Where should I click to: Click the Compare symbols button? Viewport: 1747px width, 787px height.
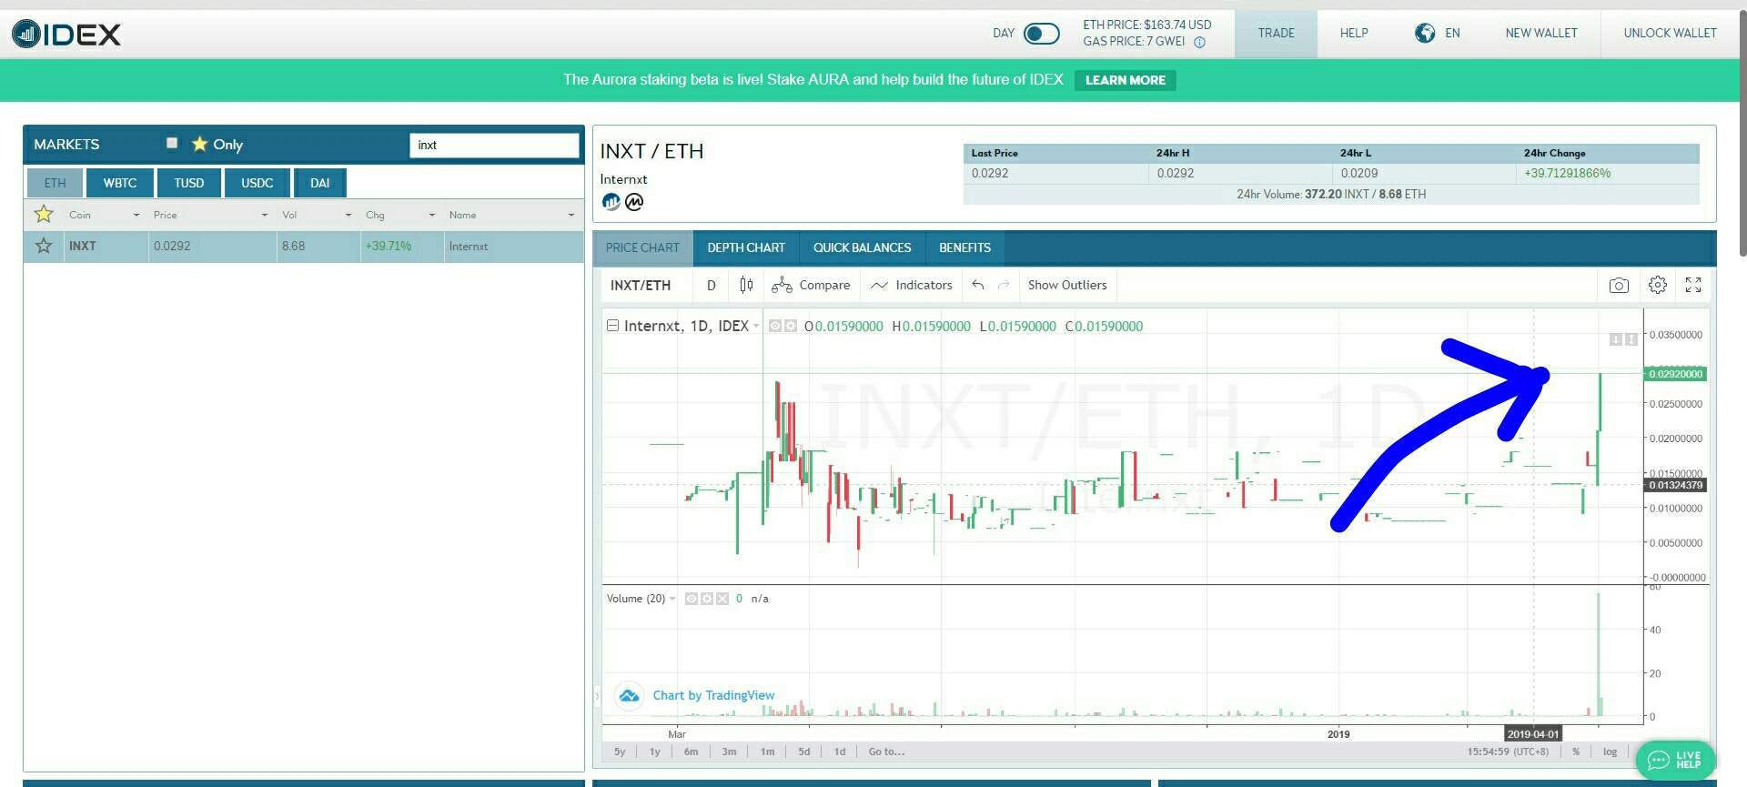tap(811, 286)
